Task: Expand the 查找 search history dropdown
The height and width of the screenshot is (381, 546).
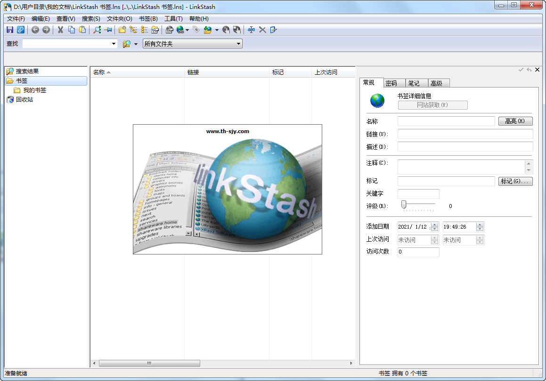Action: [114, 44]
